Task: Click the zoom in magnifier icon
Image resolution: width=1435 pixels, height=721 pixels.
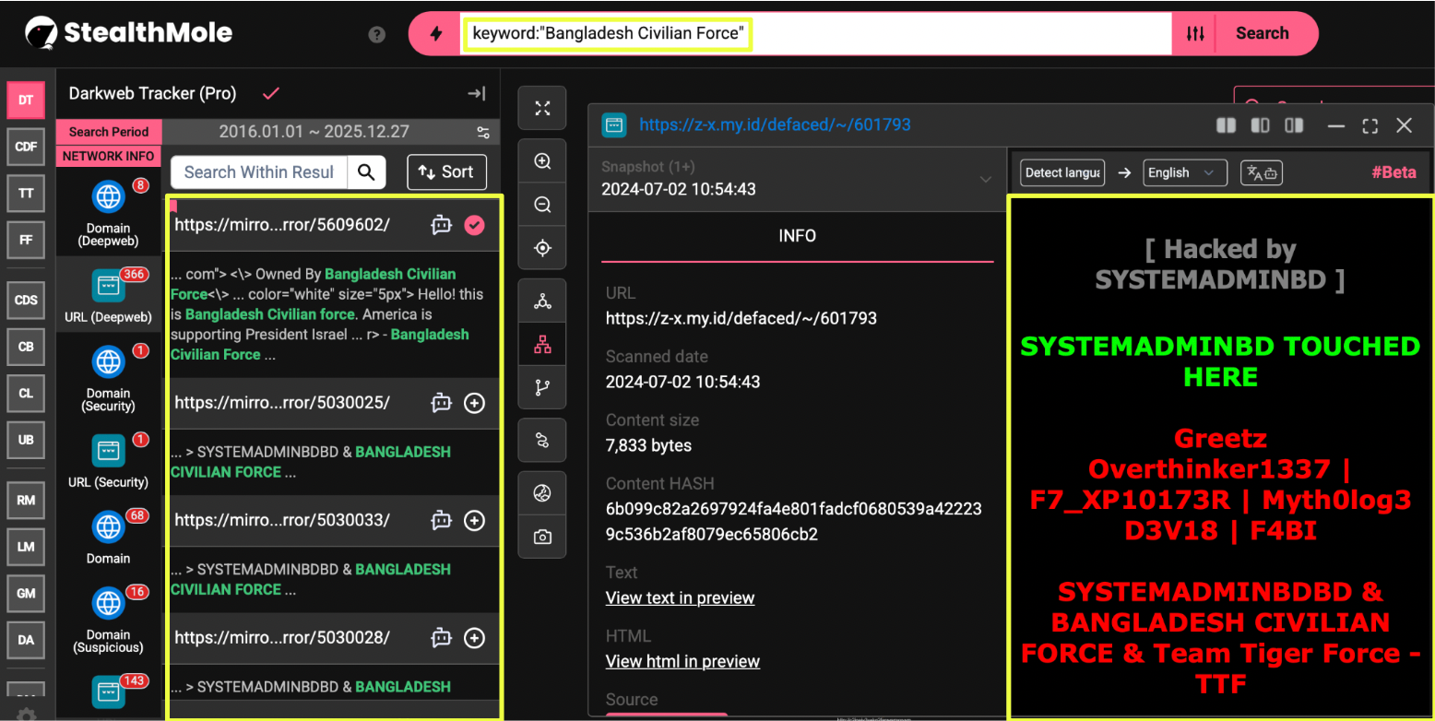Action: pos(542,161)
